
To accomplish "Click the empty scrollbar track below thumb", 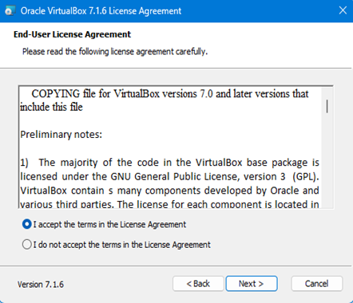I will [x=327, y=159].
